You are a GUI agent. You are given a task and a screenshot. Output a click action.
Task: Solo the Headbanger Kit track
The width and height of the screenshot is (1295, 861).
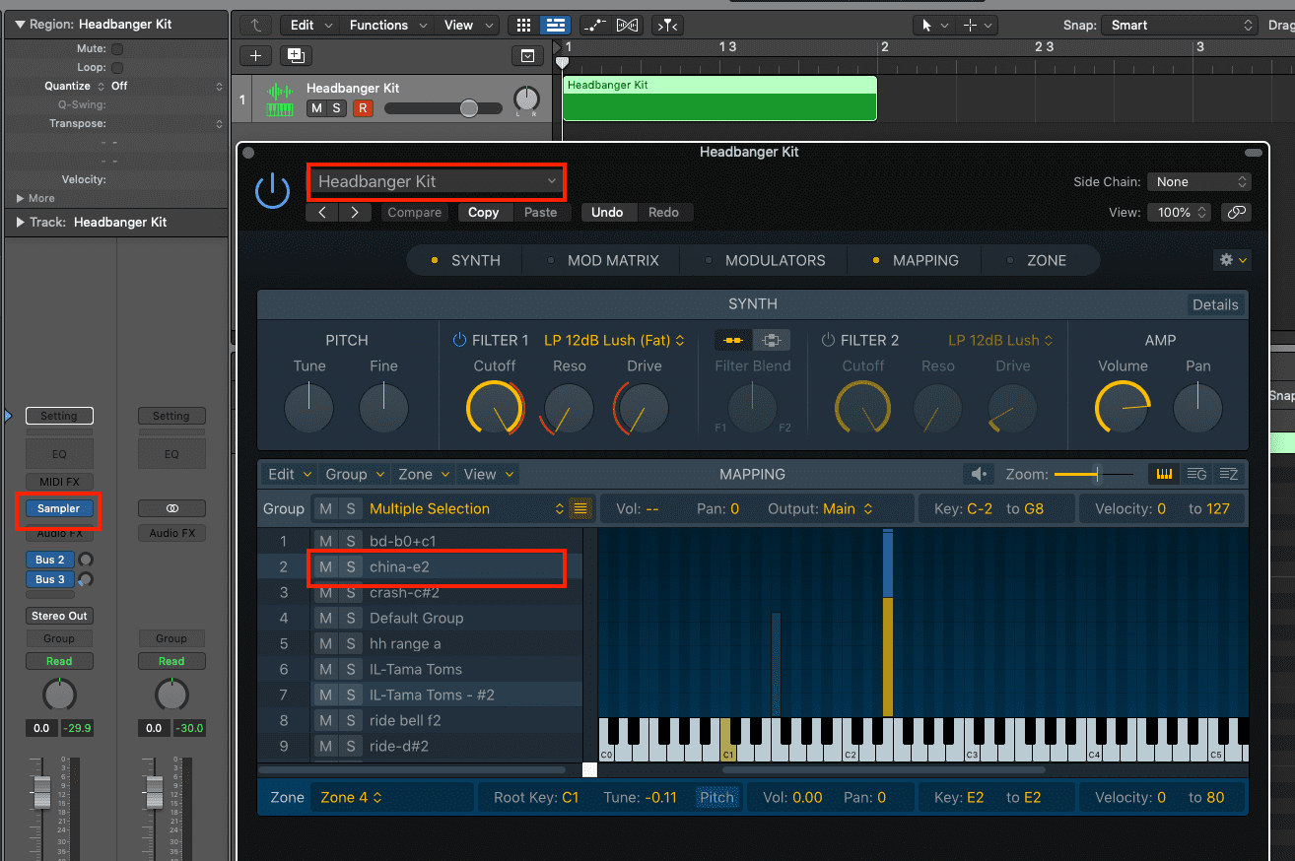tap(336, 108)
